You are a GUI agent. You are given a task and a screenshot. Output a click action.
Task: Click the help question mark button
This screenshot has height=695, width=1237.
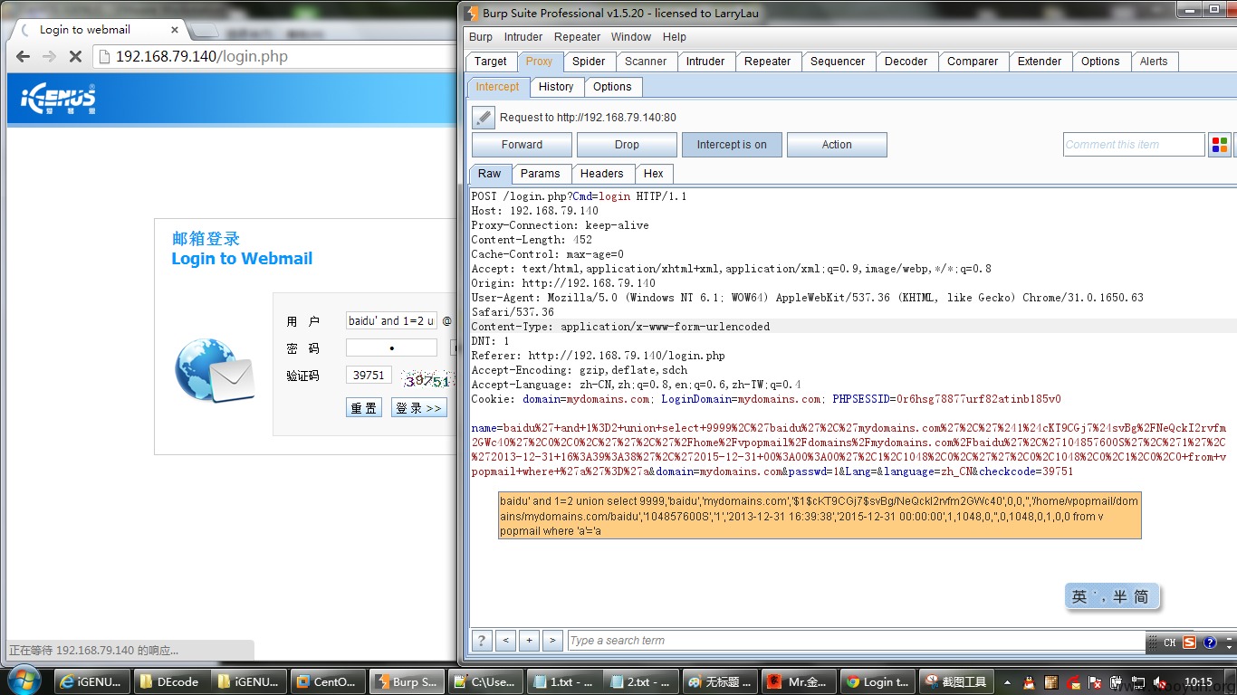pos(482,640)
